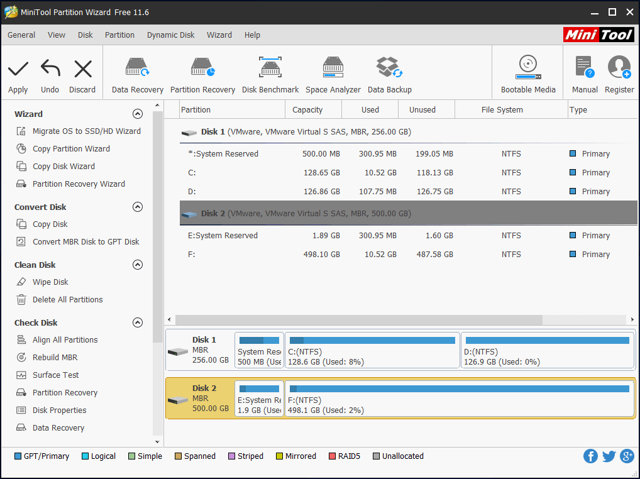Click the Discard X icon

pyautogui.click(x=83, y=69)
